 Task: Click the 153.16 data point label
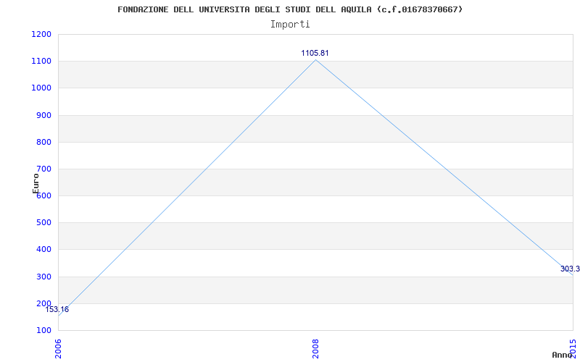(57, 310)
